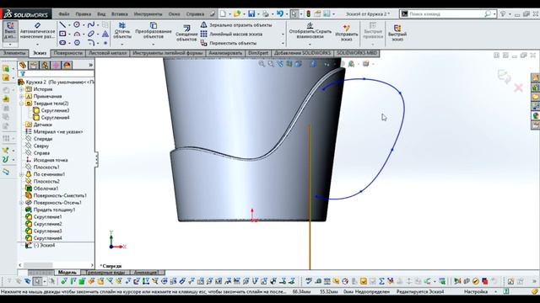The height and width of the screenshot is (303, 540).
Task: Click the Trim Entities (Отсечь объекты) tool
Action: [121, 30]
